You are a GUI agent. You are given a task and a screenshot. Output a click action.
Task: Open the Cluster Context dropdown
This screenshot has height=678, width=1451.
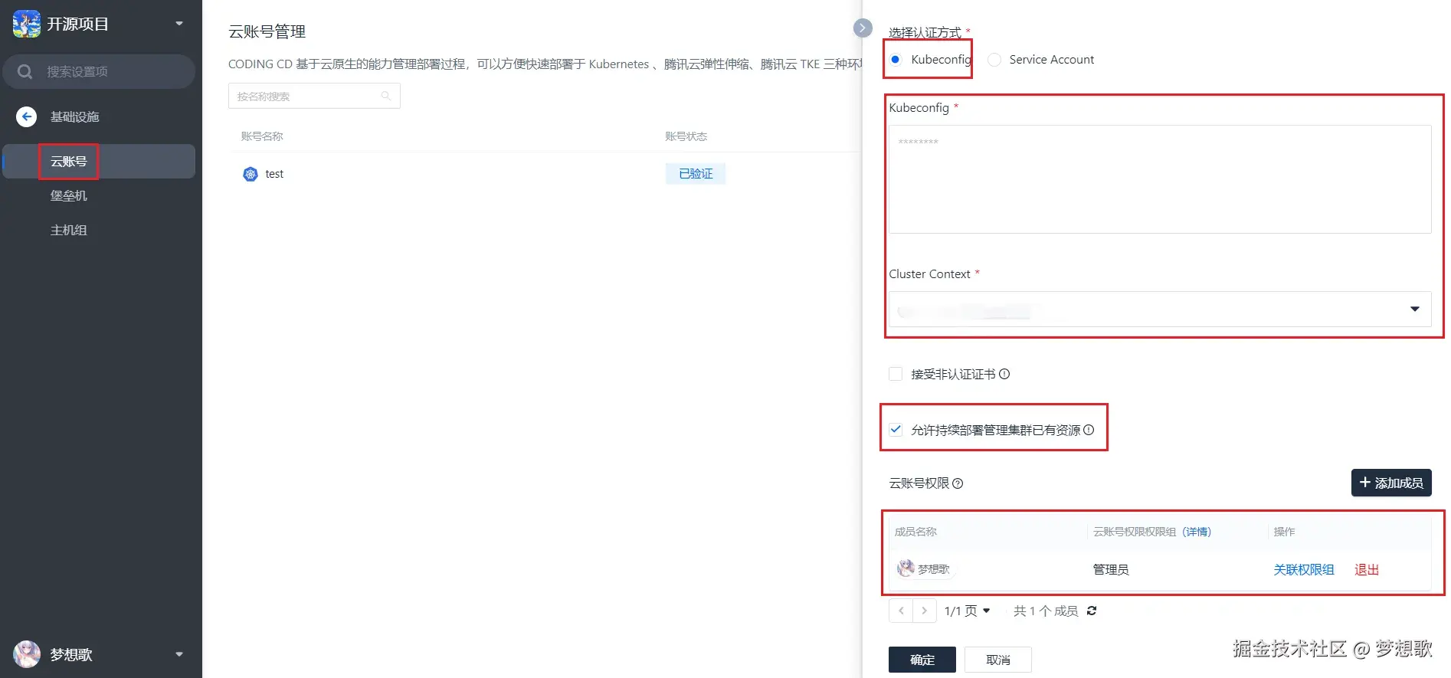pos(1160,309)
